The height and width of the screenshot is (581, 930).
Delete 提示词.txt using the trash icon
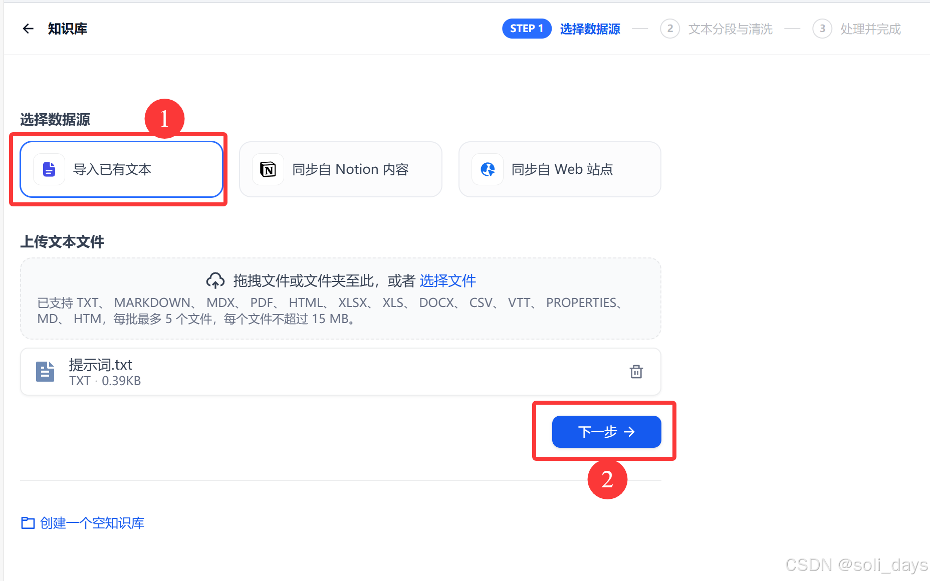pos(636,372)
